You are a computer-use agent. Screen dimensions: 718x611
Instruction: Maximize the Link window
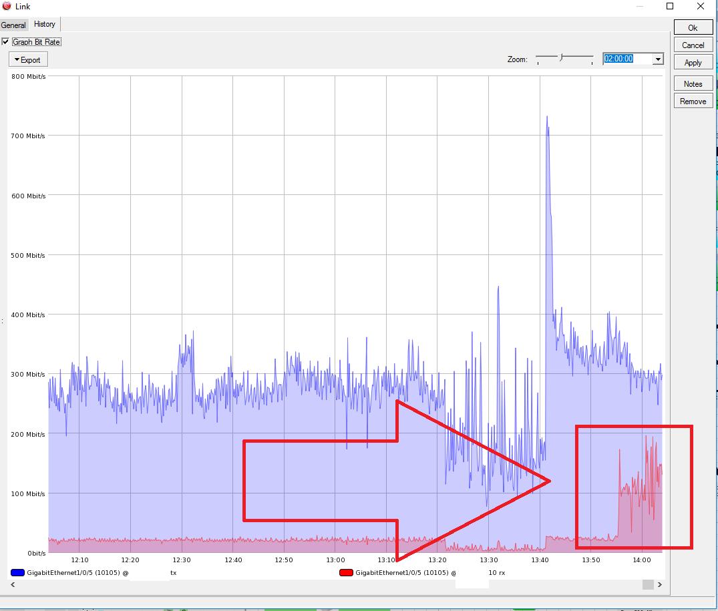(x=669, y=6)
